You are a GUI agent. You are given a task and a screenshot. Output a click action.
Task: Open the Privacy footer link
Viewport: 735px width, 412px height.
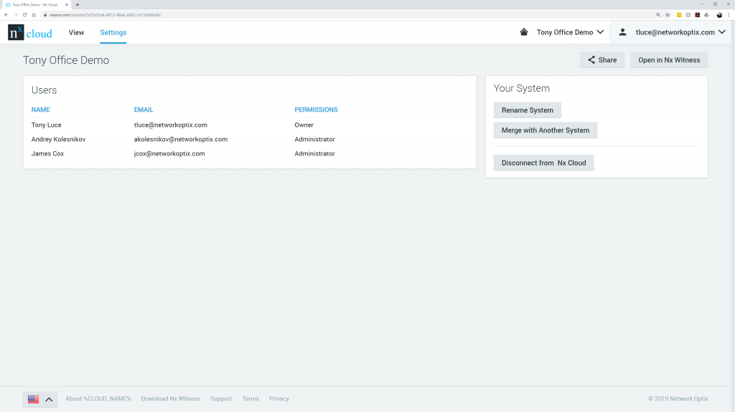(279, 399)
